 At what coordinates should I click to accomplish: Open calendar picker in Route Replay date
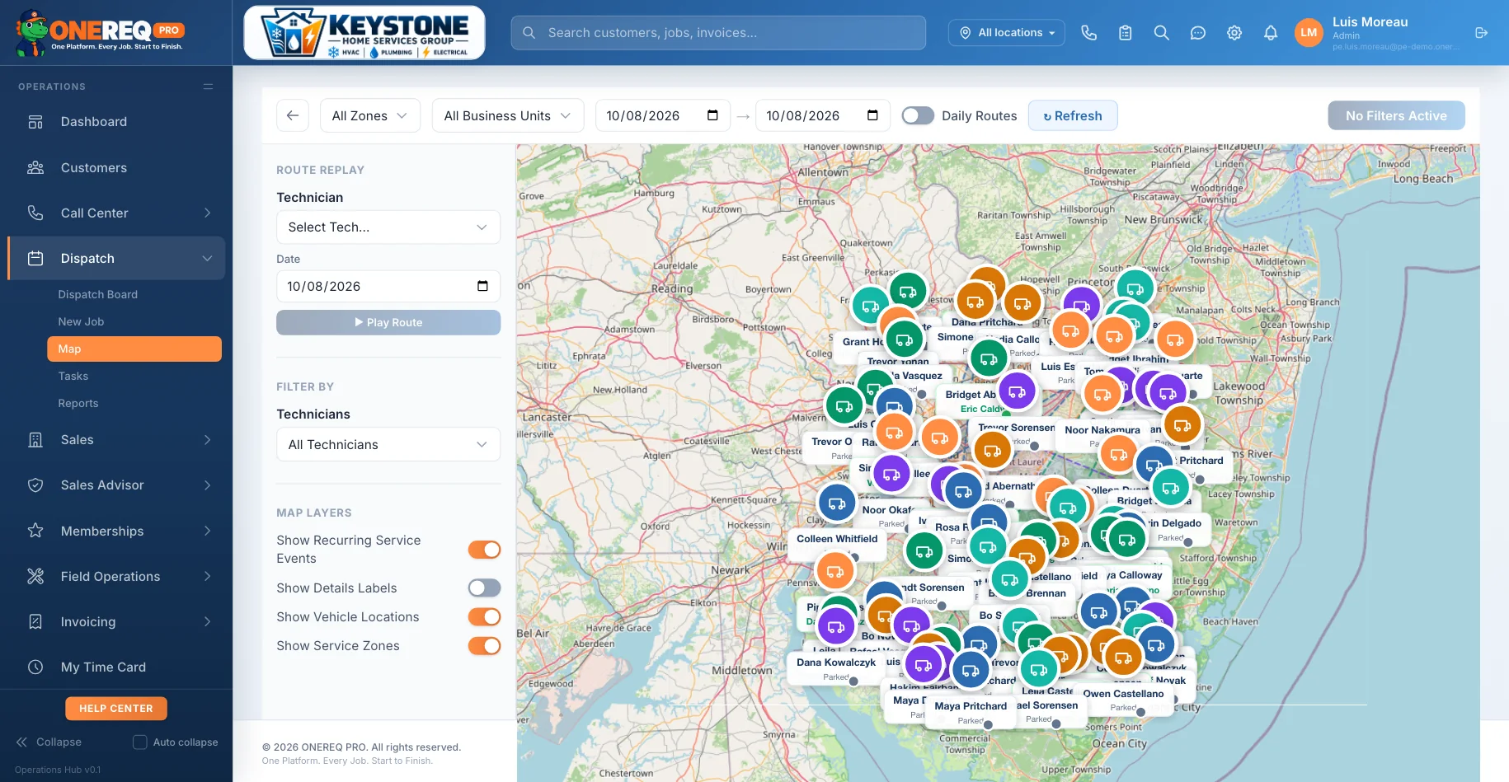coord(482,286)
